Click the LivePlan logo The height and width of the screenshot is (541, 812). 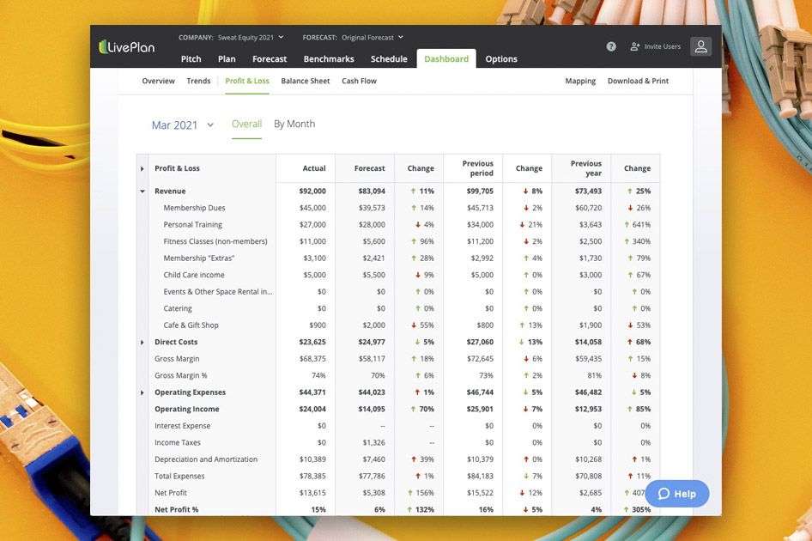click(x=127, y=47)
